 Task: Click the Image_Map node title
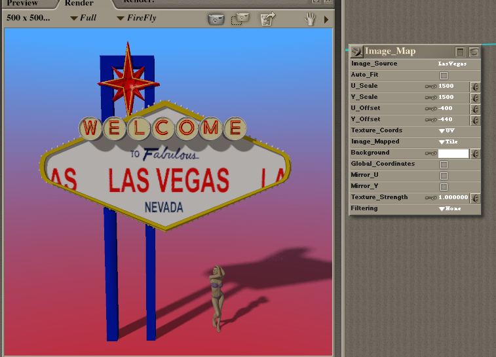[390, 51]
